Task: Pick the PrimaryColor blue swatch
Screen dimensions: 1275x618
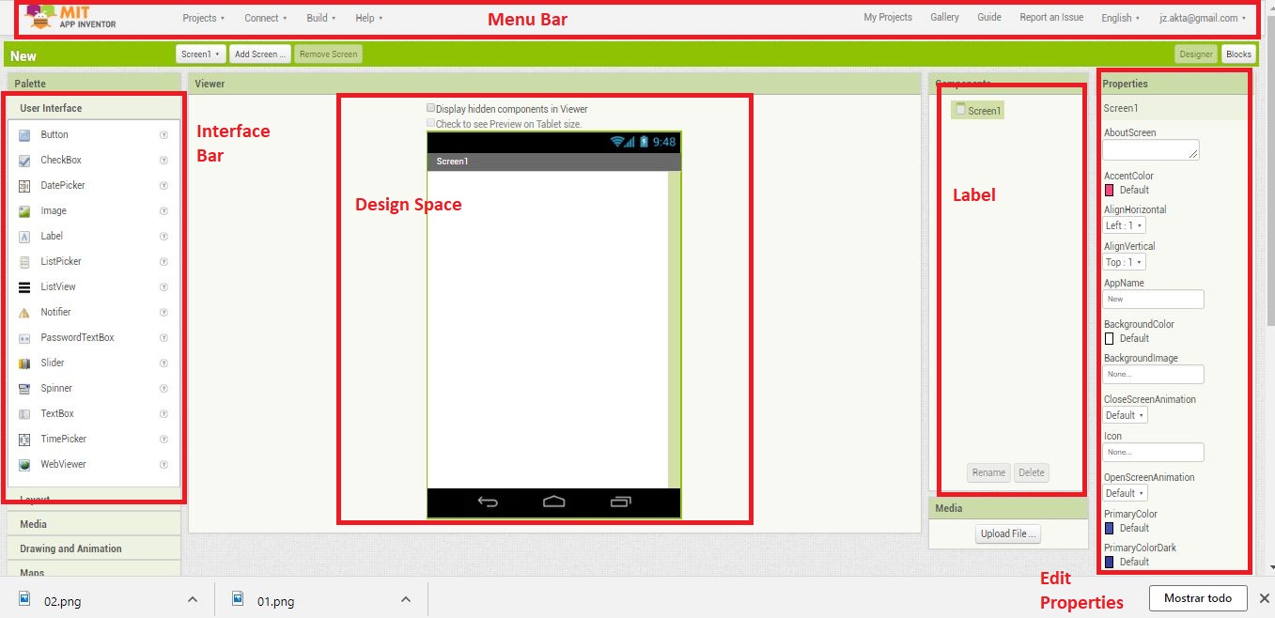Action: click(1109, 528)
